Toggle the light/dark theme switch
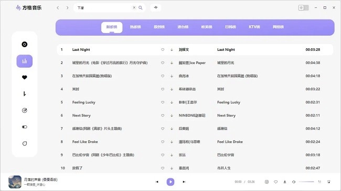341x191 pixels. coord(303,8)
